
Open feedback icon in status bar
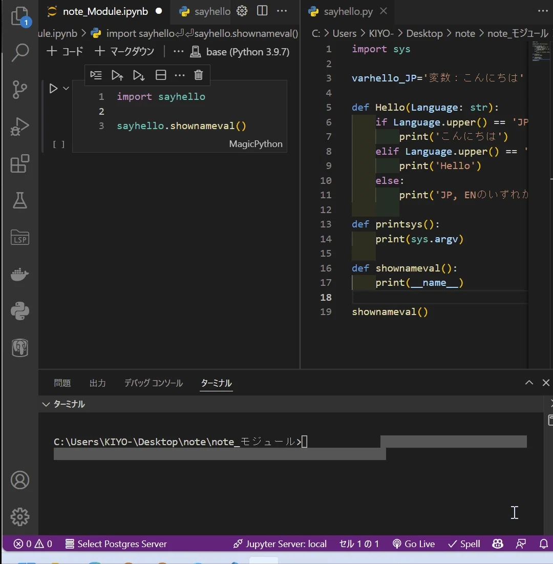[x=521, y=544]
